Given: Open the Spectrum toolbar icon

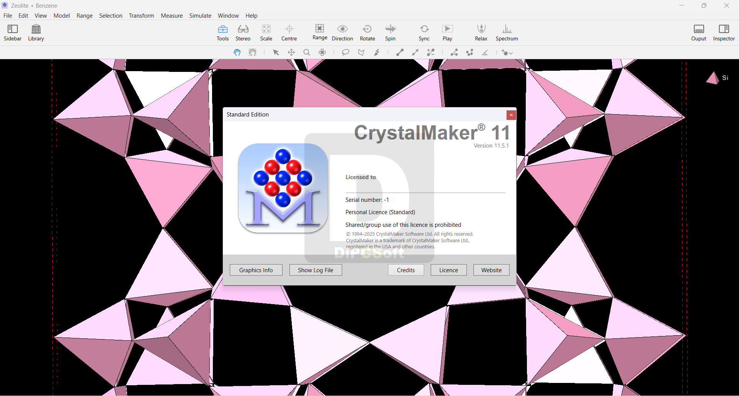Looking at the screenshot, I should (507, 33).
